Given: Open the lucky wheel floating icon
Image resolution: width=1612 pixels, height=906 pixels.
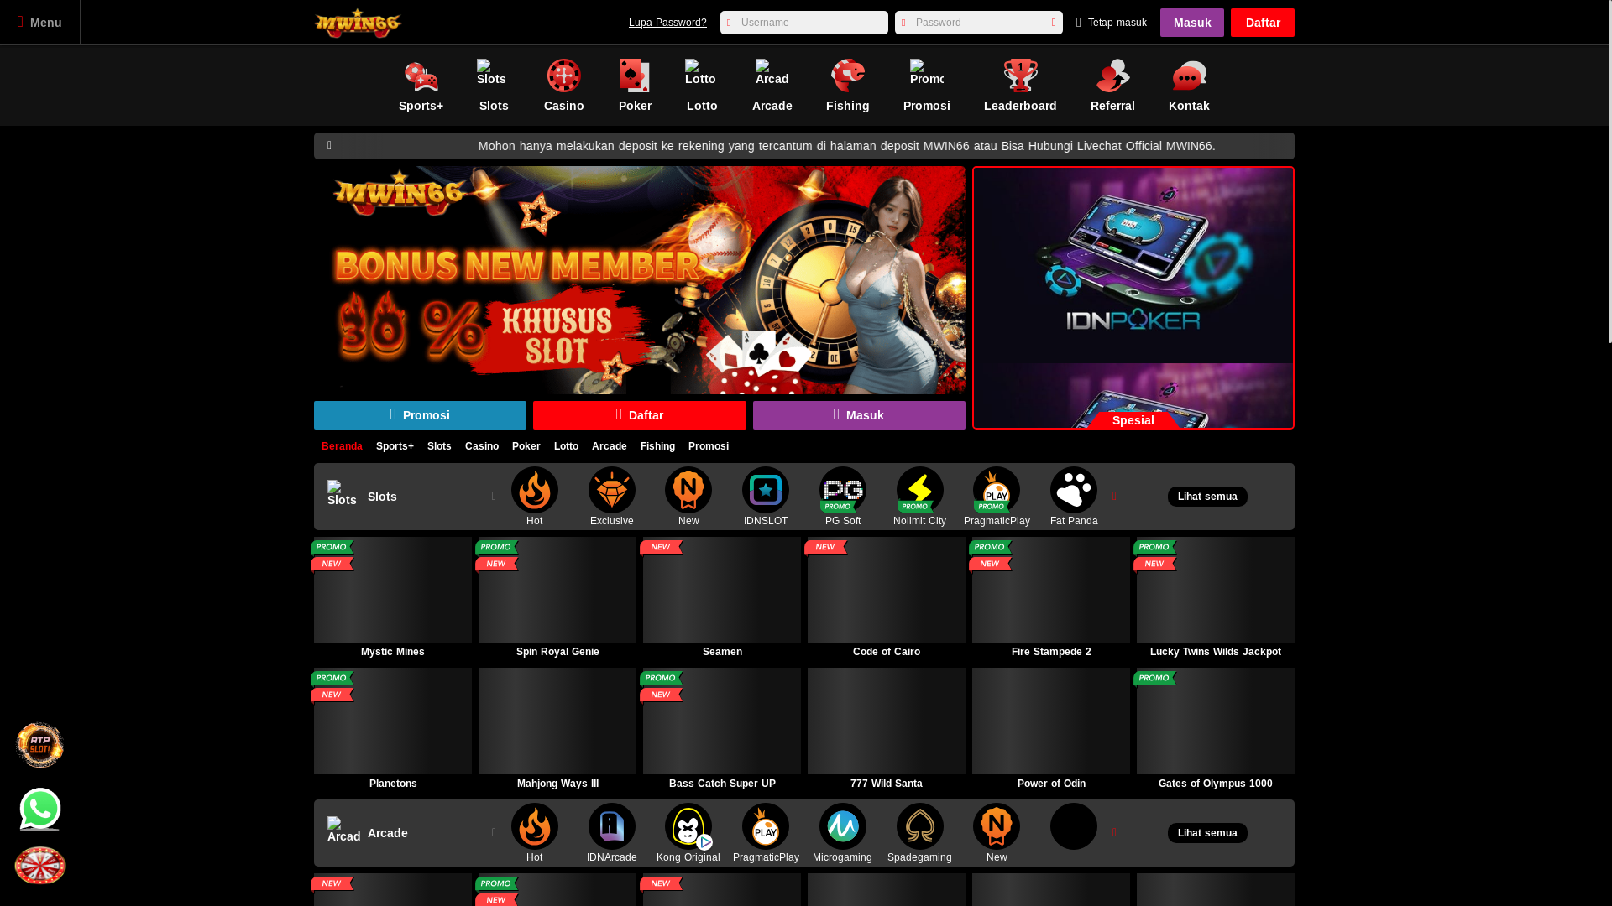Looking at the screenshot, I should point(39,865).
